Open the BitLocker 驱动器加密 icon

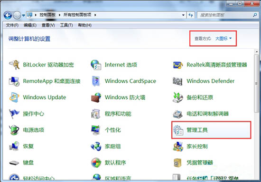coord(14,65)
